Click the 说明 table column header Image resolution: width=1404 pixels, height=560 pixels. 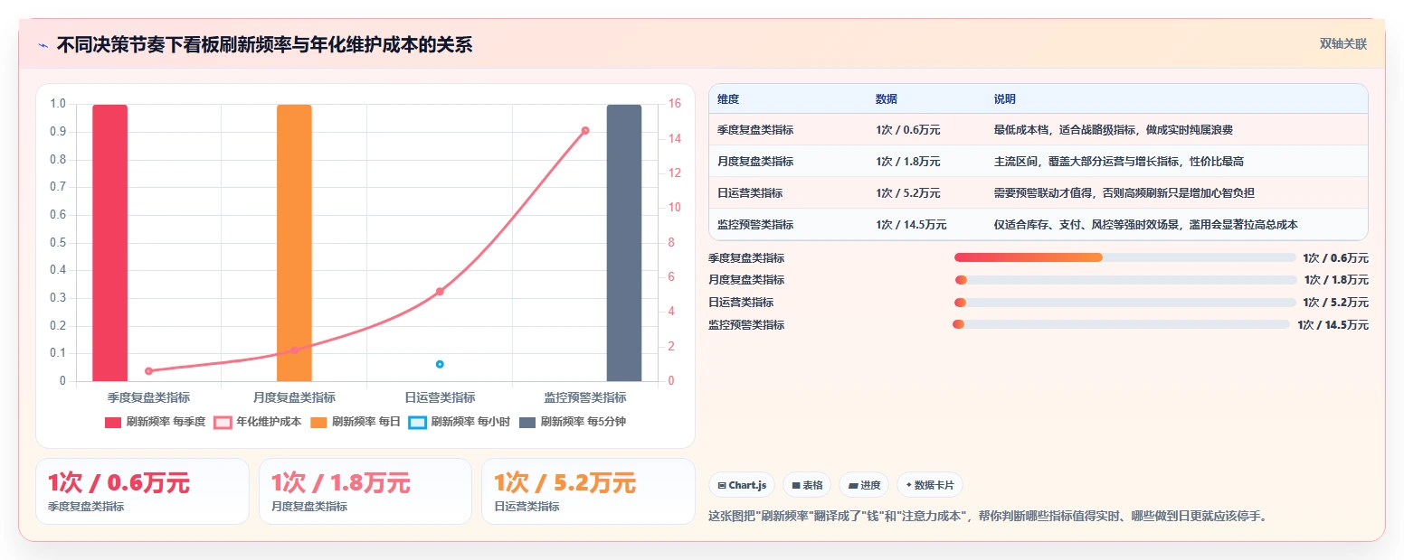coord(1005,99)
